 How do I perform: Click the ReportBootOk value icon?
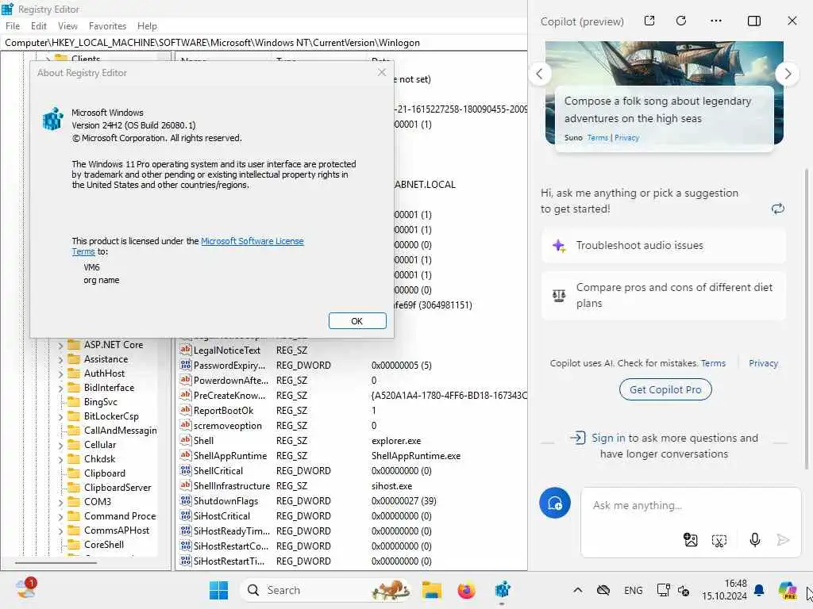pos(185,410)
